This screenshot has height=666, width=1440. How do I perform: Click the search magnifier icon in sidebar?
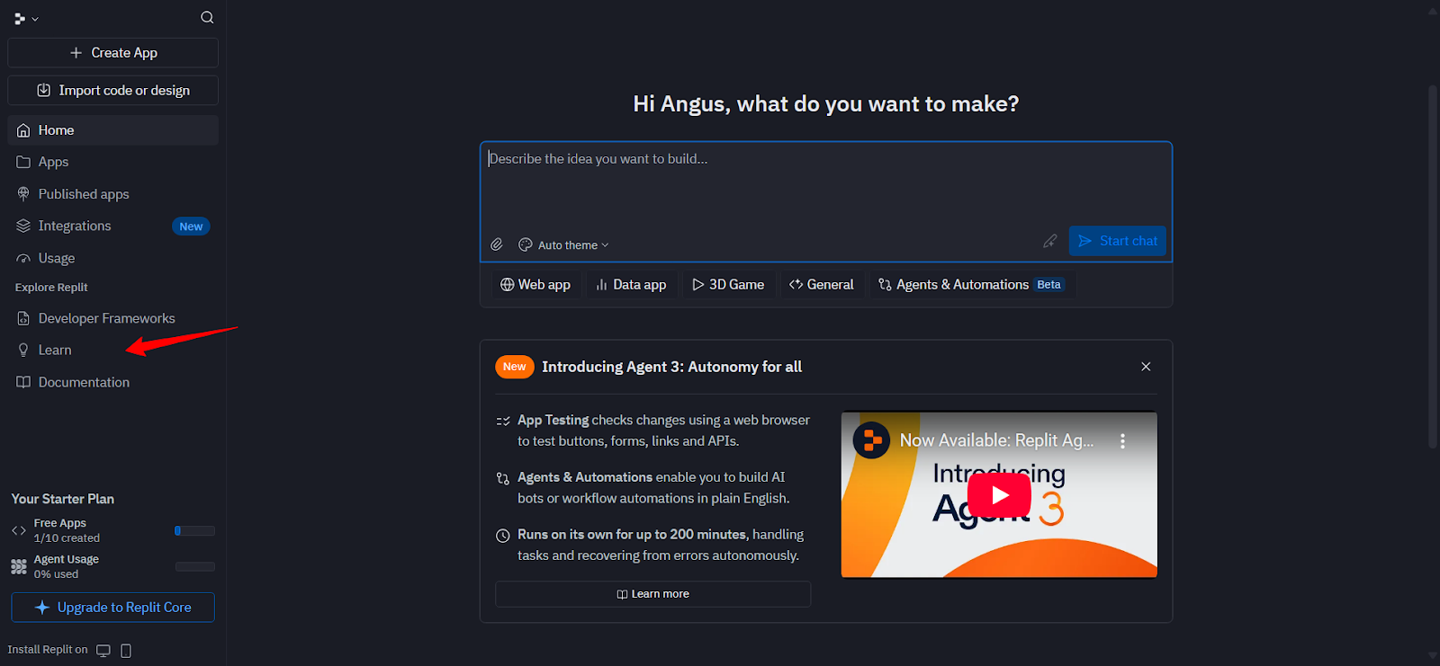point(207,17)
